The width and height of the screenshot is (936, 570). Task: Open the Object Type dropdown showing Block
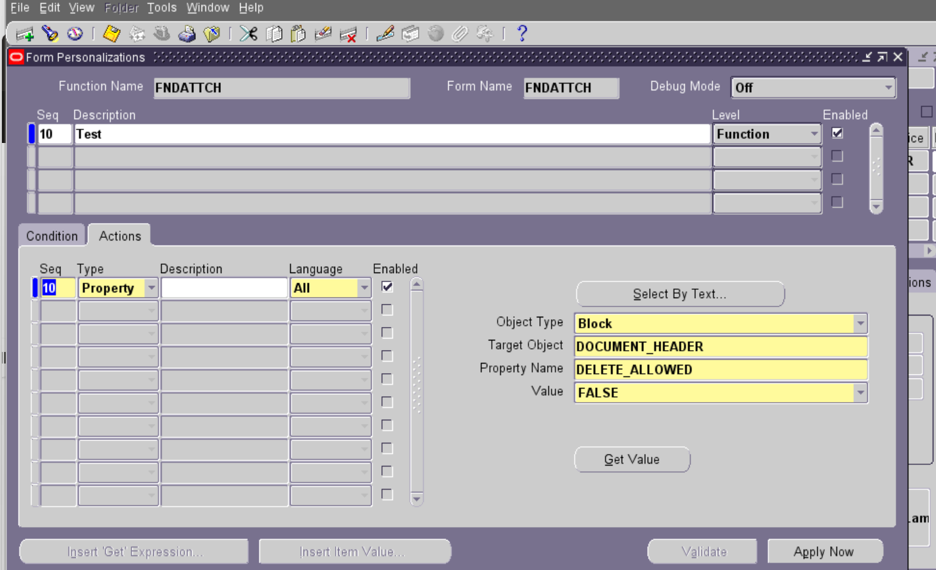click(x=860, y=323)
